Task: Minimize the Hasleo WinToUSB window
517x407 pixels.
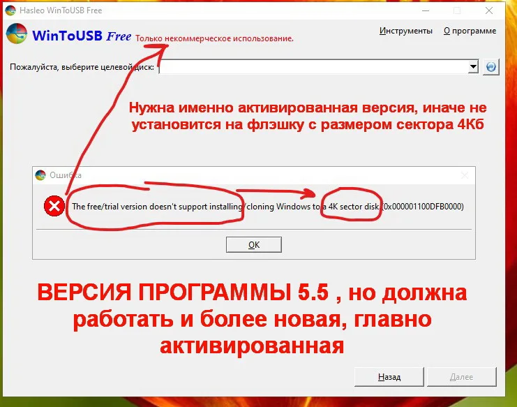Action: 426,10
